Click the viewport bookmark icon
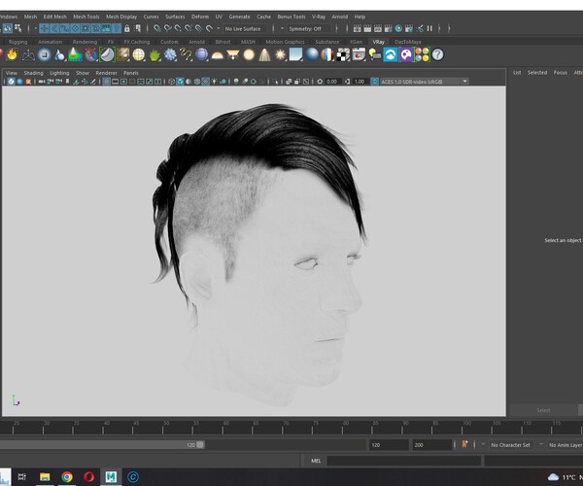This screenshot has width=583, height=486. (67, 82)
